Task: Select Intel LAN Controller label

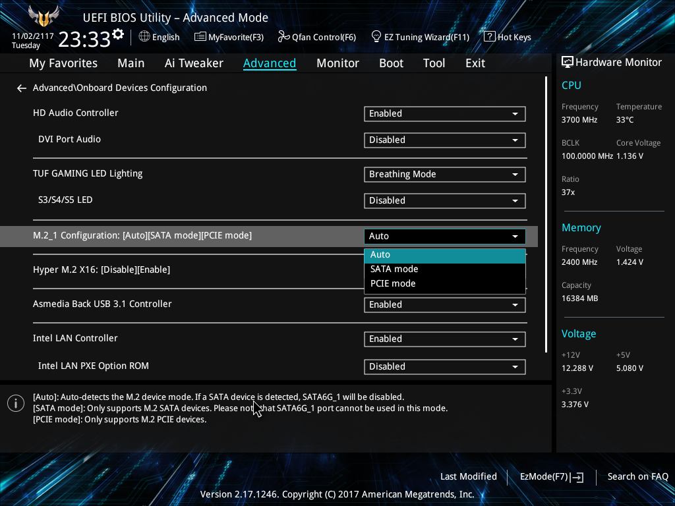Action: coord(75,338)
